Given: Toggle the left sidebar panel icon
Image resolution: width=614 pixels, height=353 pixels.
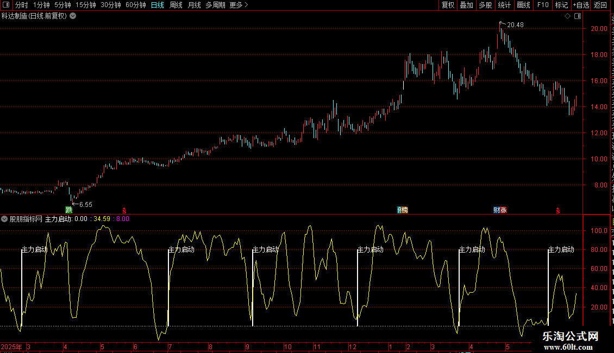Looking at the screenshot, I should [x=6, y=5].
